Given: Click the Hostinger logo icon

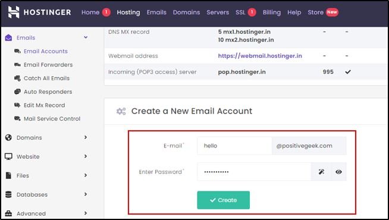Looking at the screenshot, I should (x=14, y=12).
